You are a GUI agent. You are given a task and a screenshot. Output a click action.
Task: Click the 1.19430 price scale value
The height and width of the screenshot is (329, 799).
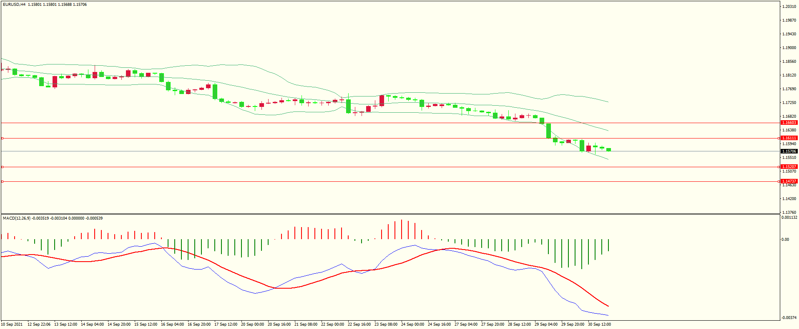[789, 34]
